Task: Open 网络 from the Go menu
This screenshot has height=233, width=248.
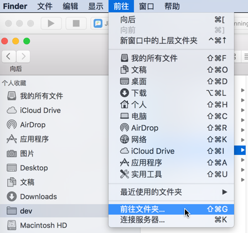Action: 171,139
